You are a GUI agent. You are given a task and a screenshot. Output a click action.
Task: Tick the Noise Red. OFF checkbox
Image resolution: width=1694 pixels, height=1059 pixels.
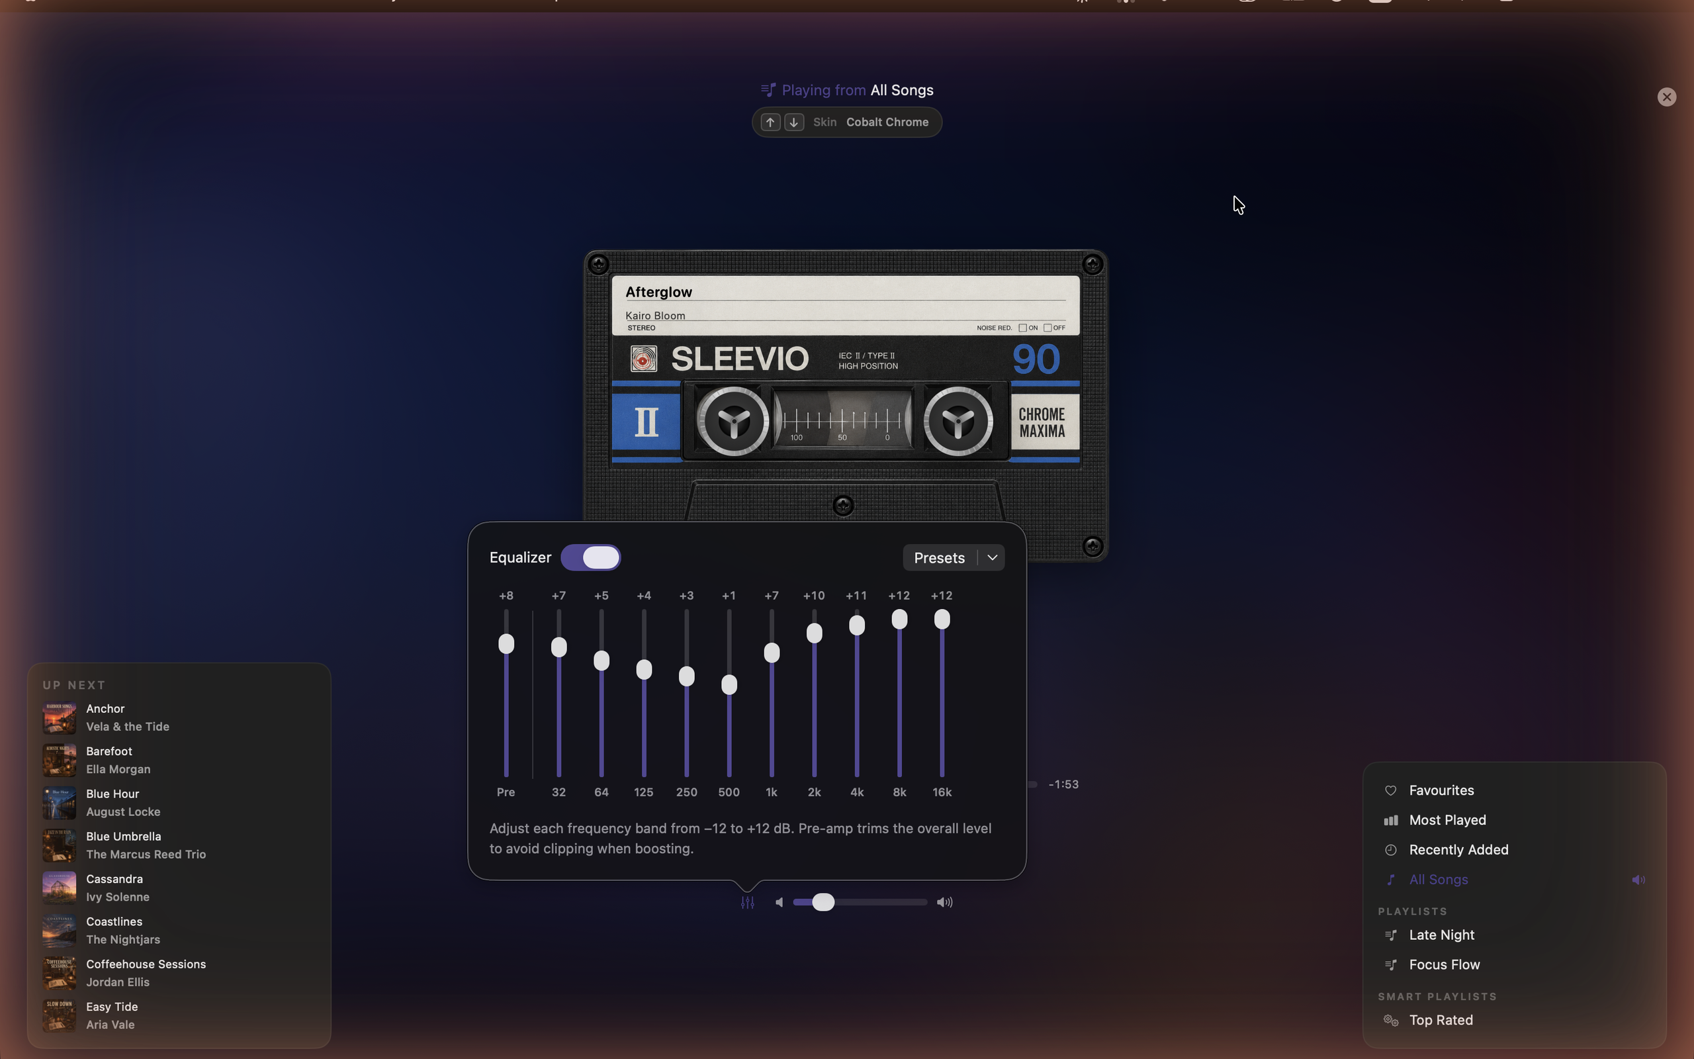[x=1048, y=328]
